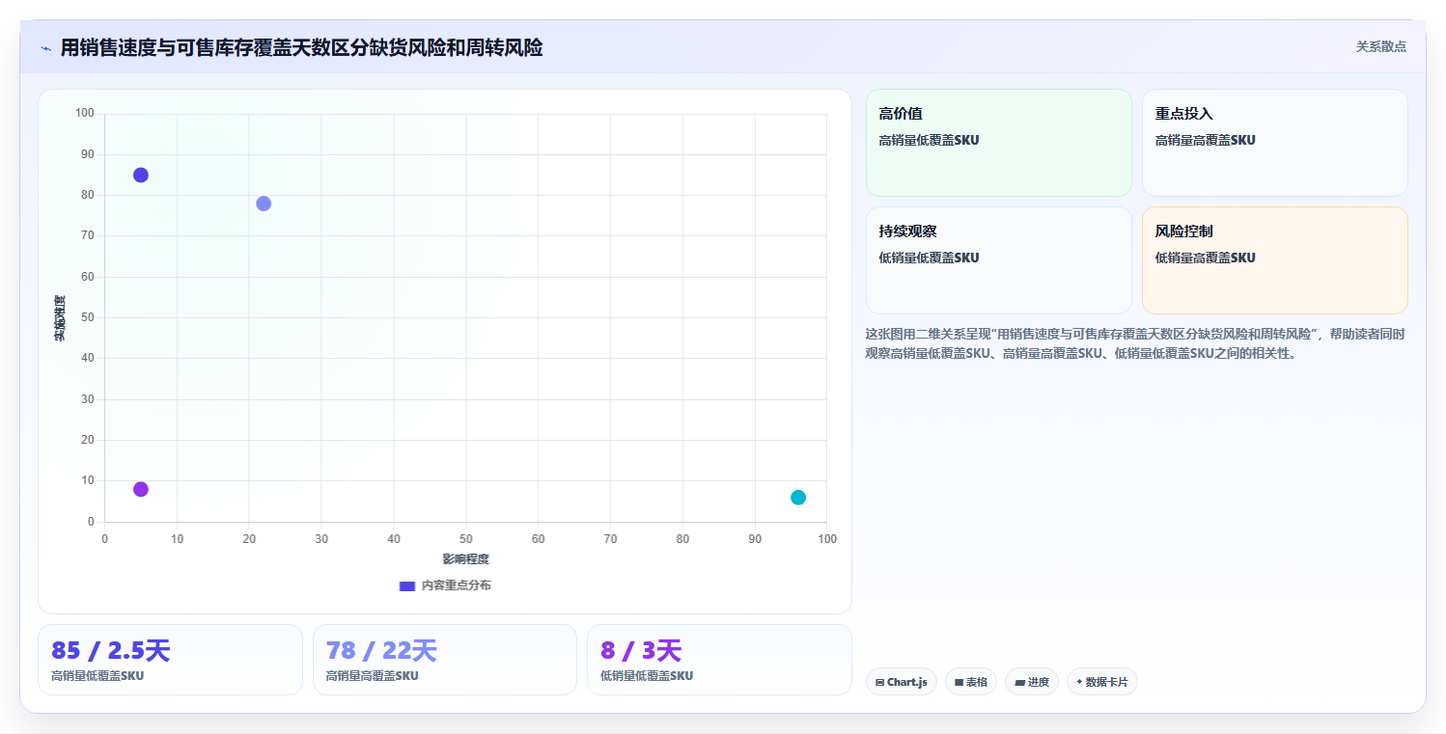Click the 进度 tag chip
The height and width of the screenshot is (734, 1446).
pyautogui.click(x=1032, y=682)
